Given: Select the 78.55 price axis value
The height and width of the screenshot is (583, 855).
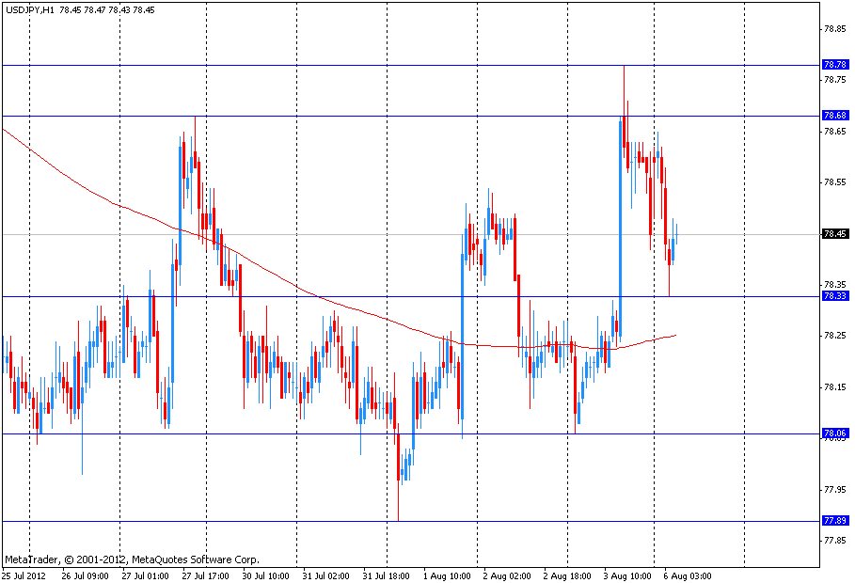Looking at the screenshot, I should (x=835, y=182).
